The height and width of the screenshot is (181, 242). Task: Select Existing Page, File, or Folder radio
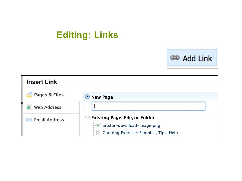pyautogui.click(x=87, y=117)
